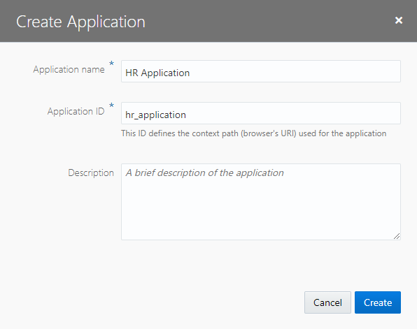Click the Create Application dialog title
Image resolution: width=417 pixels, height=329 pixels.
point(80,22)
